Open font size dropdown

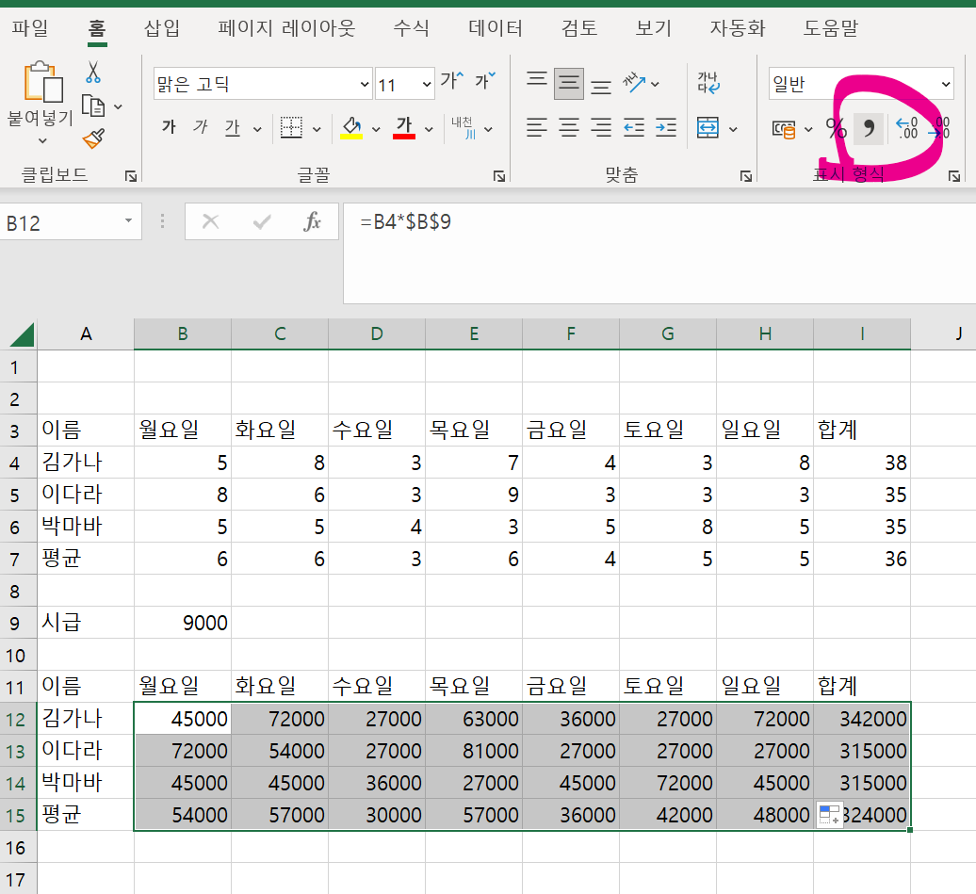pos(427,84)
